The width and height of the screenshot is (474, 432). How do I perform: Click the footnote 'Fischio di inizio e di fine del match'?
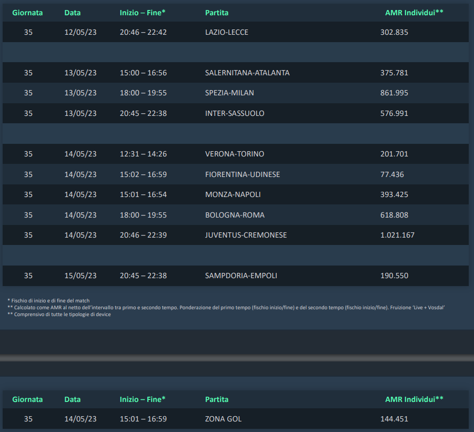[48, 301]
